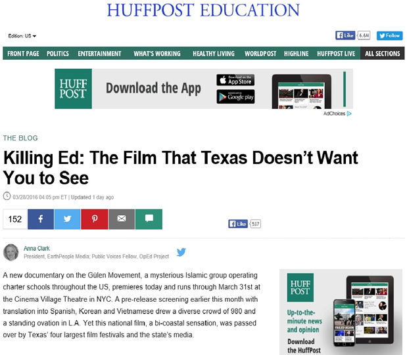Open the HuffPost Live section
The width and height of the screenshot is (407, 355).
coord(336,53)
